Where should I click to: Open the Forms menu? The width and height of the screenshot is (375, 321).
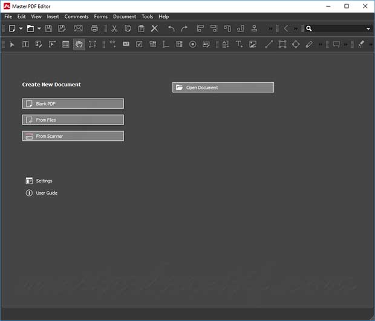100,17
